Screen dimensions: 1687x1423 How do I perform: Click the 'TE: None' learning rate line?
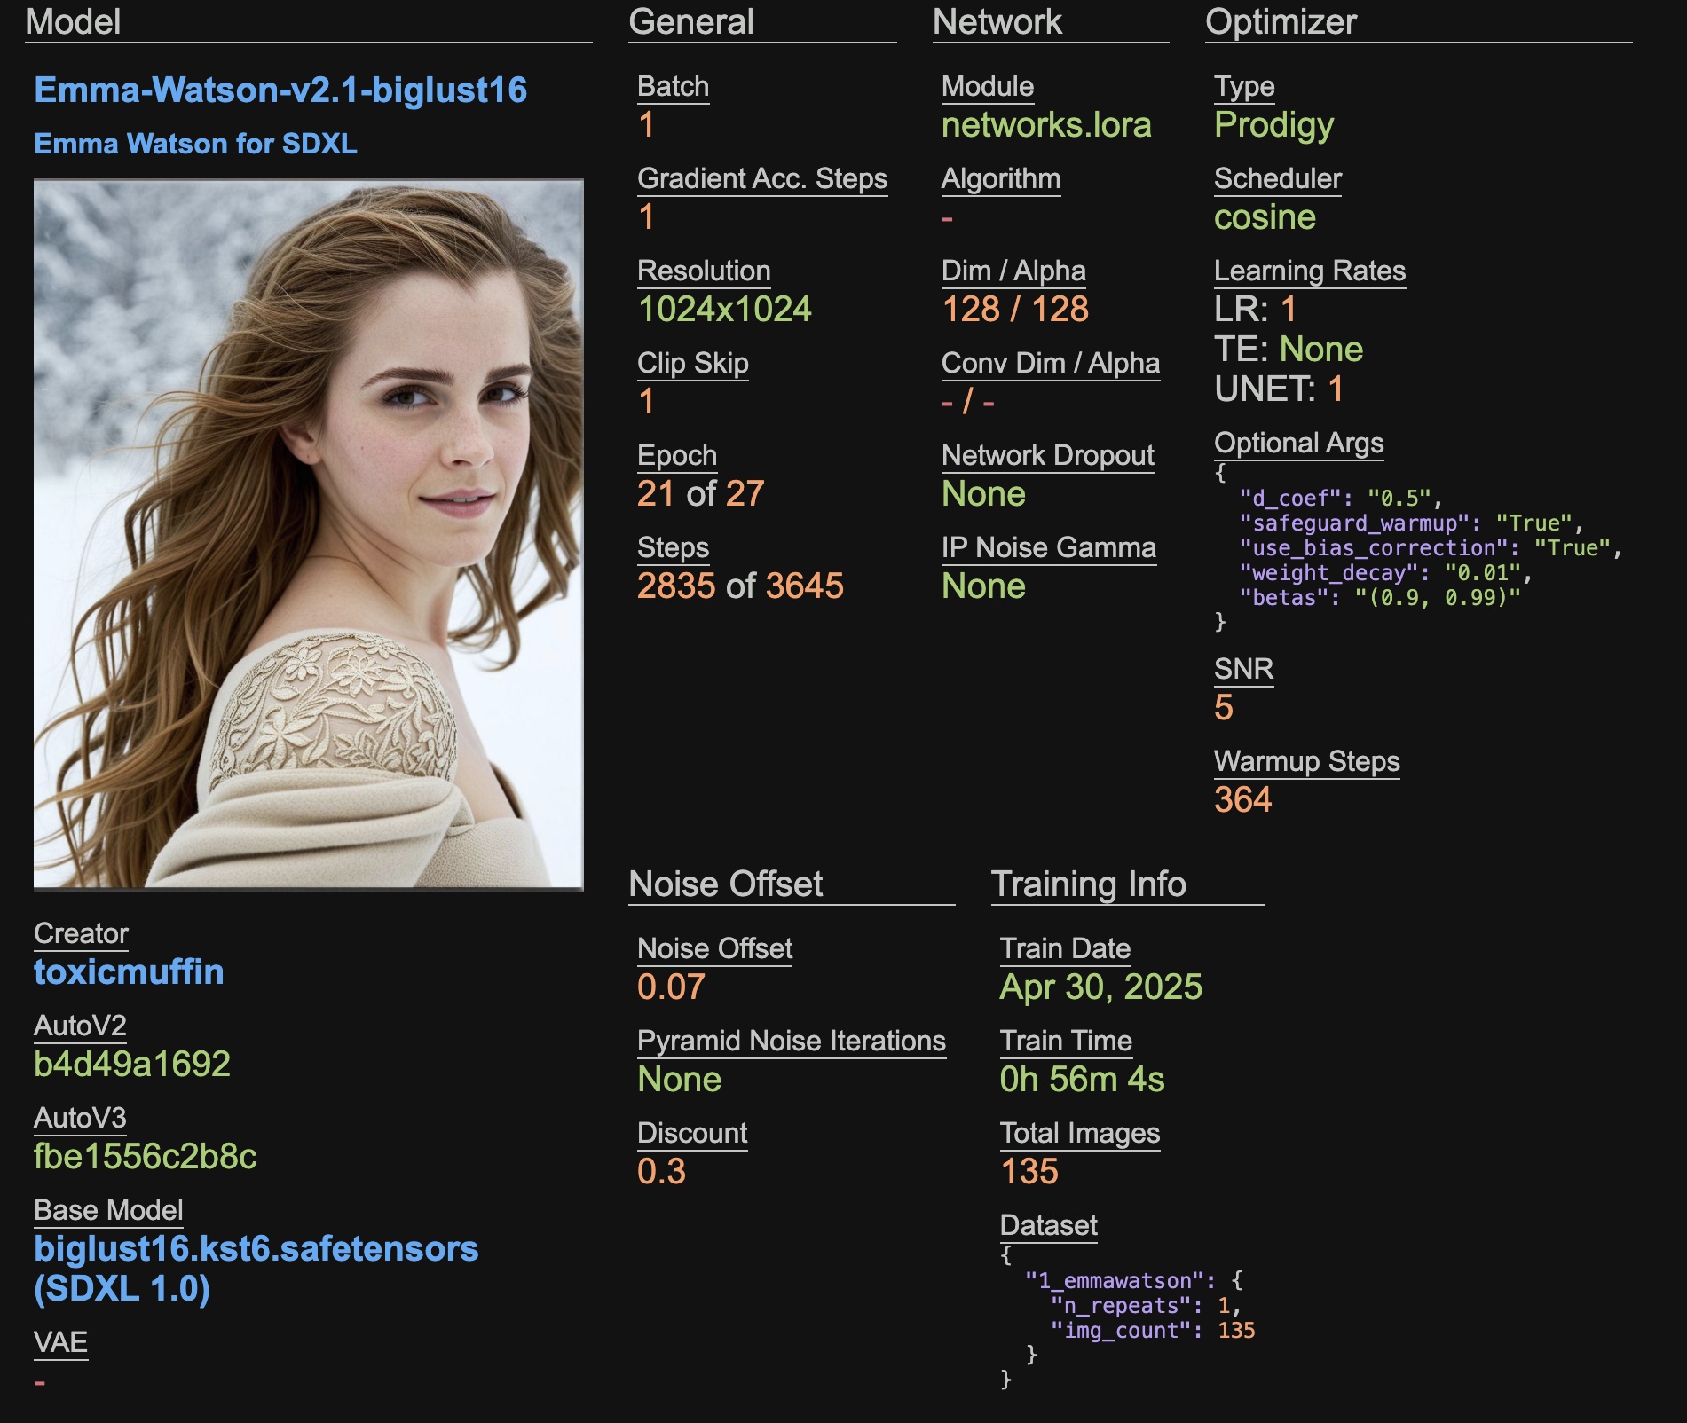coord(1289,349)
